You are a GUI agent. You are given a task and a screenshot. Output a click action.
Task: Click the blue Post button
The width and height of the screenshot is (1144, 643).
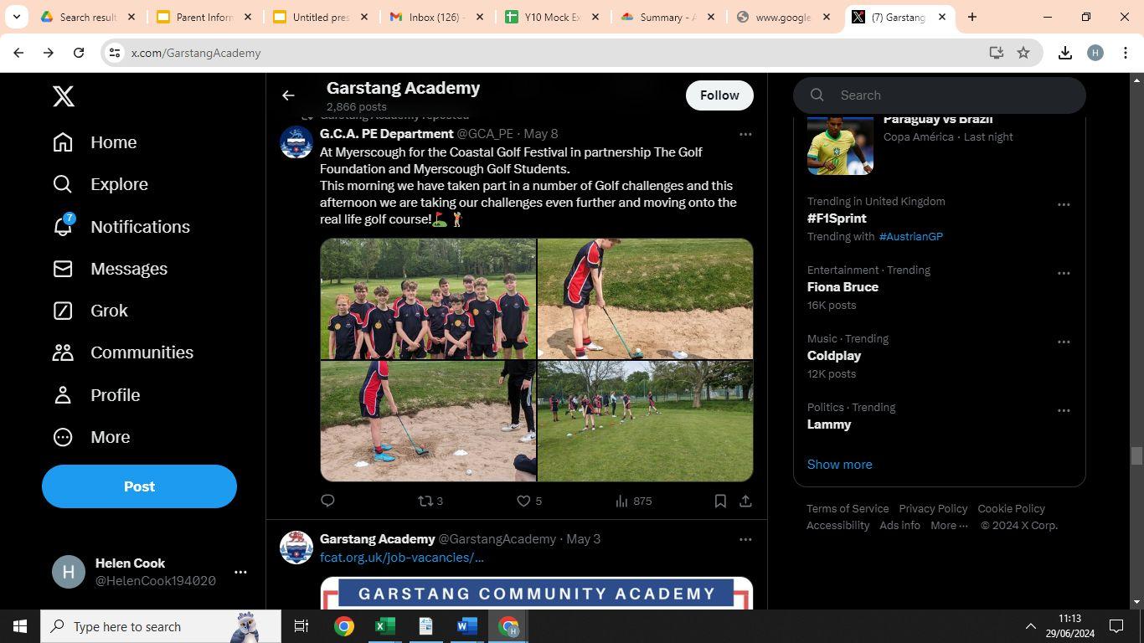[x=139, y=486]
